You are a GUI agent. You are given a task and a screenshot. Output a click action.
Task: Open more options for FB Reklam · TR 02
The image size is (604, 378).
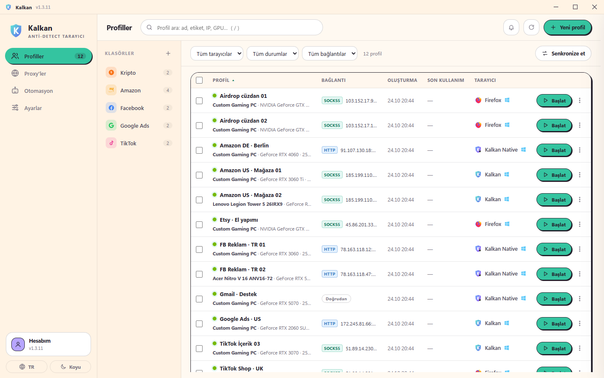coord(580,274)
